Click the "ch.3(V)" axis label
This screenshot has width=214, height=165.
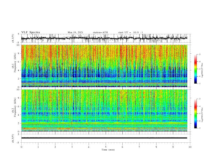13,138
